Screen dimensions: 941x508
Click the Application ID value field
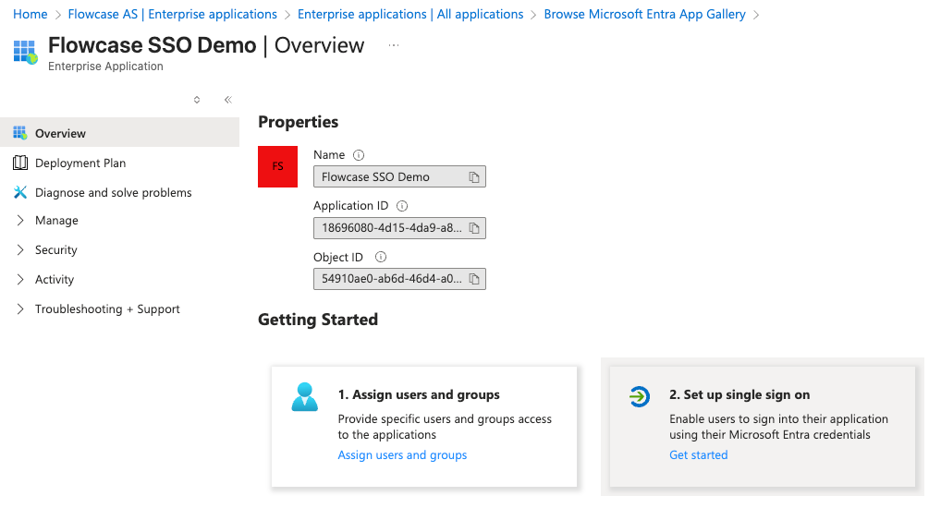pyautogui.click(x=399, y=228)
